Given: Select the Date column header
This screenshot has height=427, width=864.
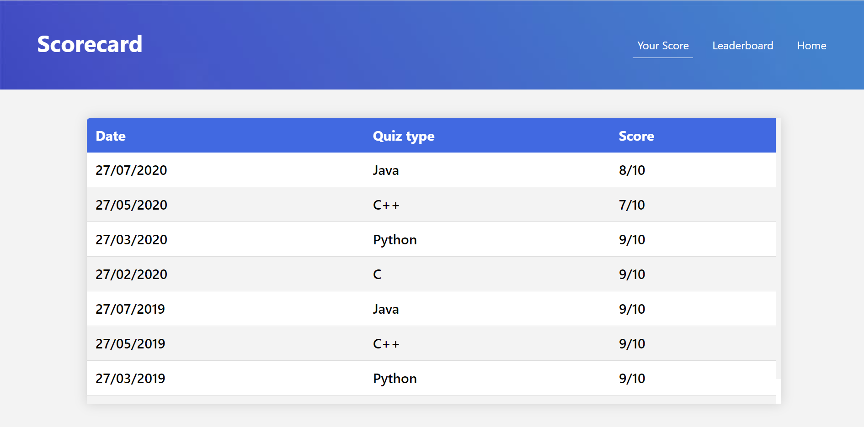Looking at the screenshot, I should point(111,136).
